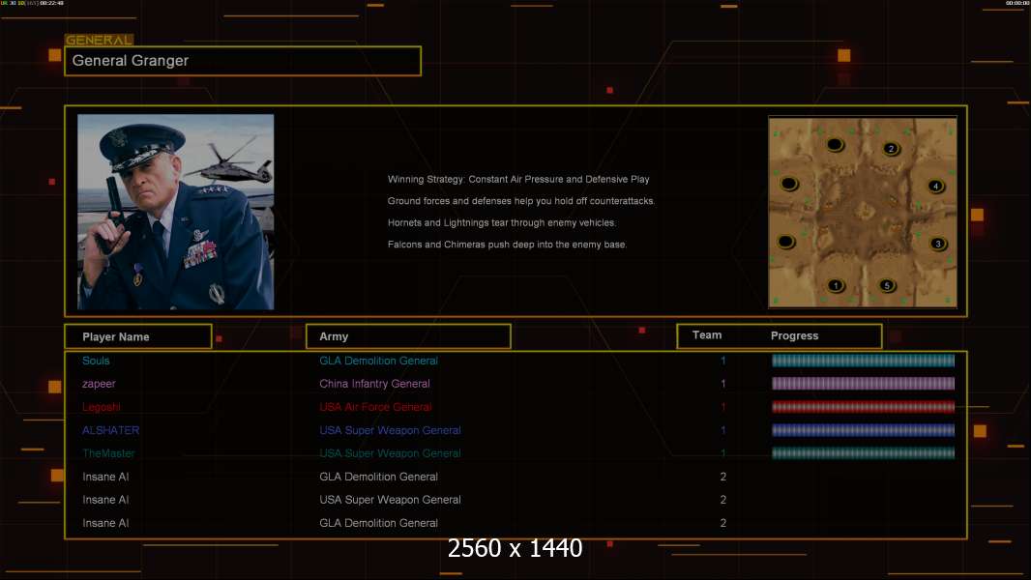Click TheMaster's teal progress bar
This screenshot has width=1031, height=580.
coord(863,453)
